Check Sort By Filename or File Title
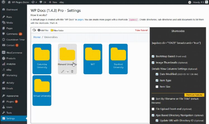This screenshot has width=209, height=124. (x=153, y=99)
